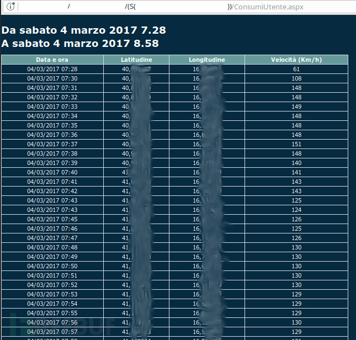Open the site information icon in address bar
The width and height of the screenshot is (356, 340).
click(x=10, y=7)
